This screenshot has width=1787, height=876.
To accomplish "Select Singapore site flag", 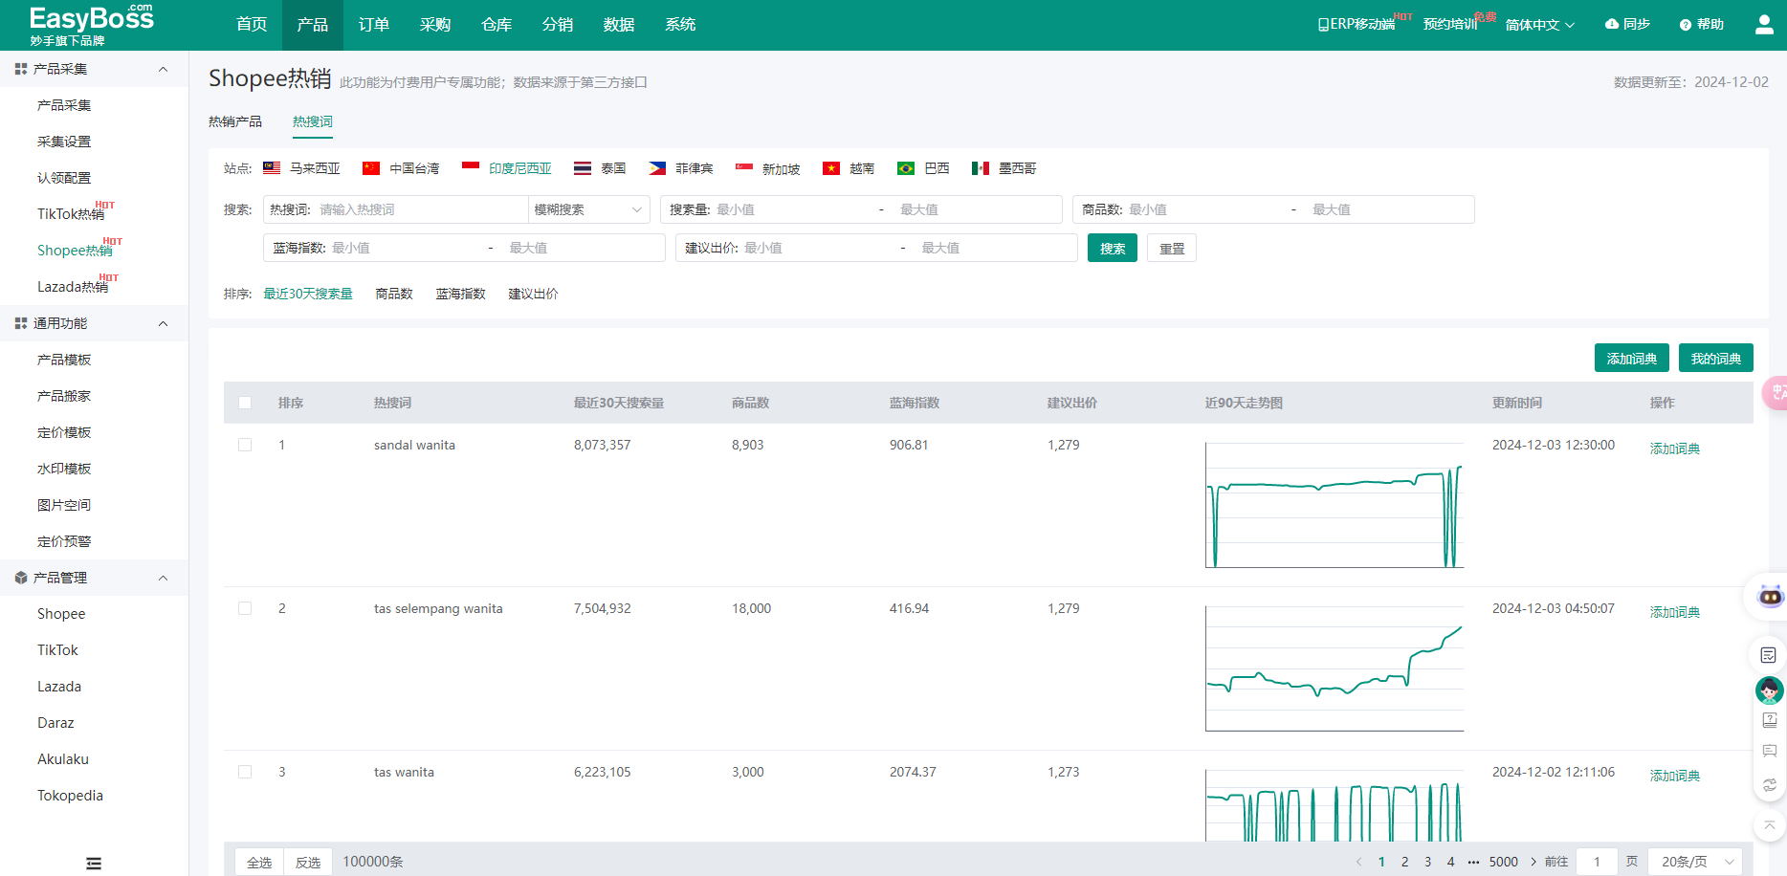I will (744, 168).
